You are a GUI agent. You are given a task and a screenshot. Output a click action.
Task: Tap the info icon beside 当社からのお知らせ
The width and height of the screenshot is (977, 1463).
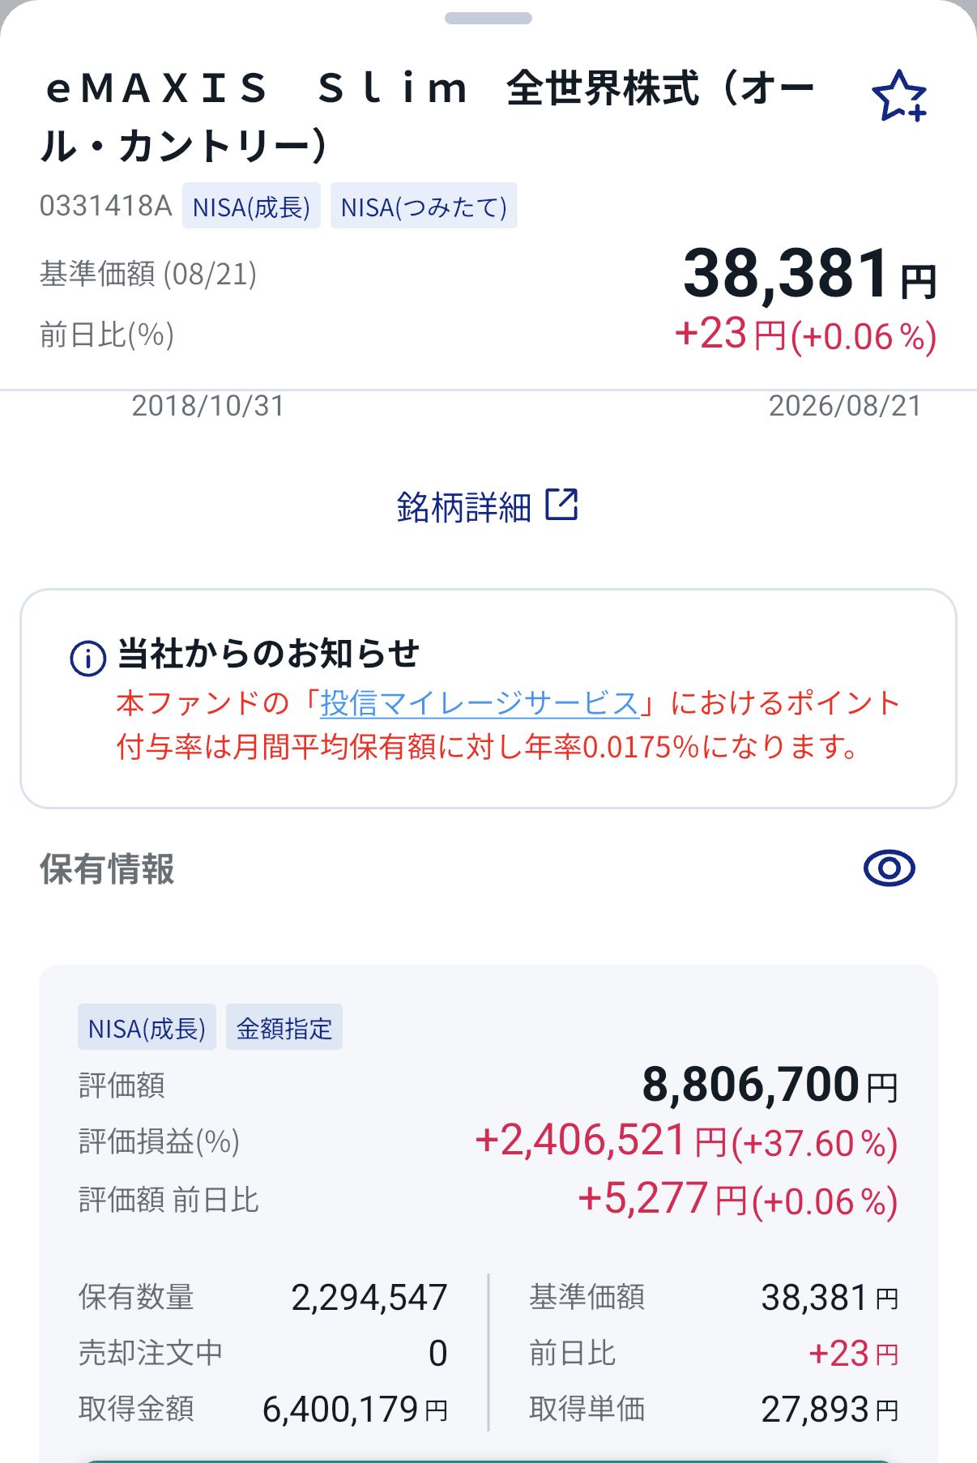click(x=87, y=658)
